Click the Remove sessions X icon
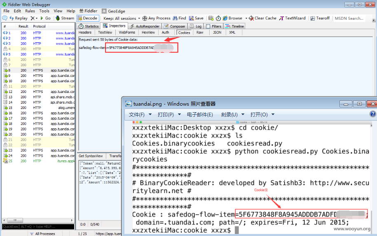The image size is (377, 236). [33, 18]
